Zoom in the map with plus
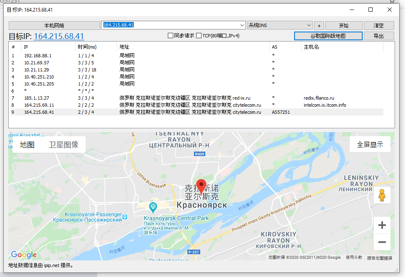405x277 pixels. coord(382,225)
